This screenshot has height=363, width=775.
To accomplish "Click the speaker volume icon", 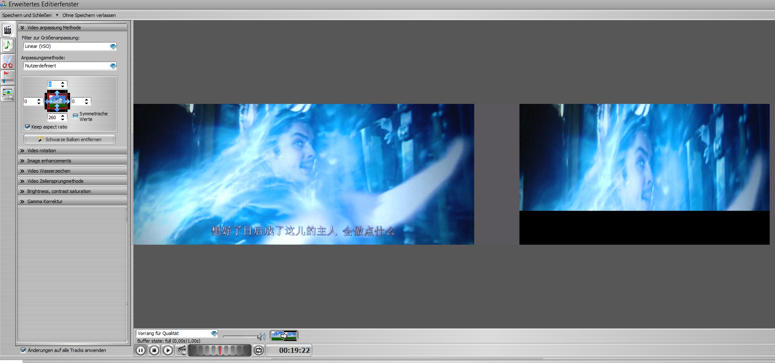I will (x=261, y=337).
